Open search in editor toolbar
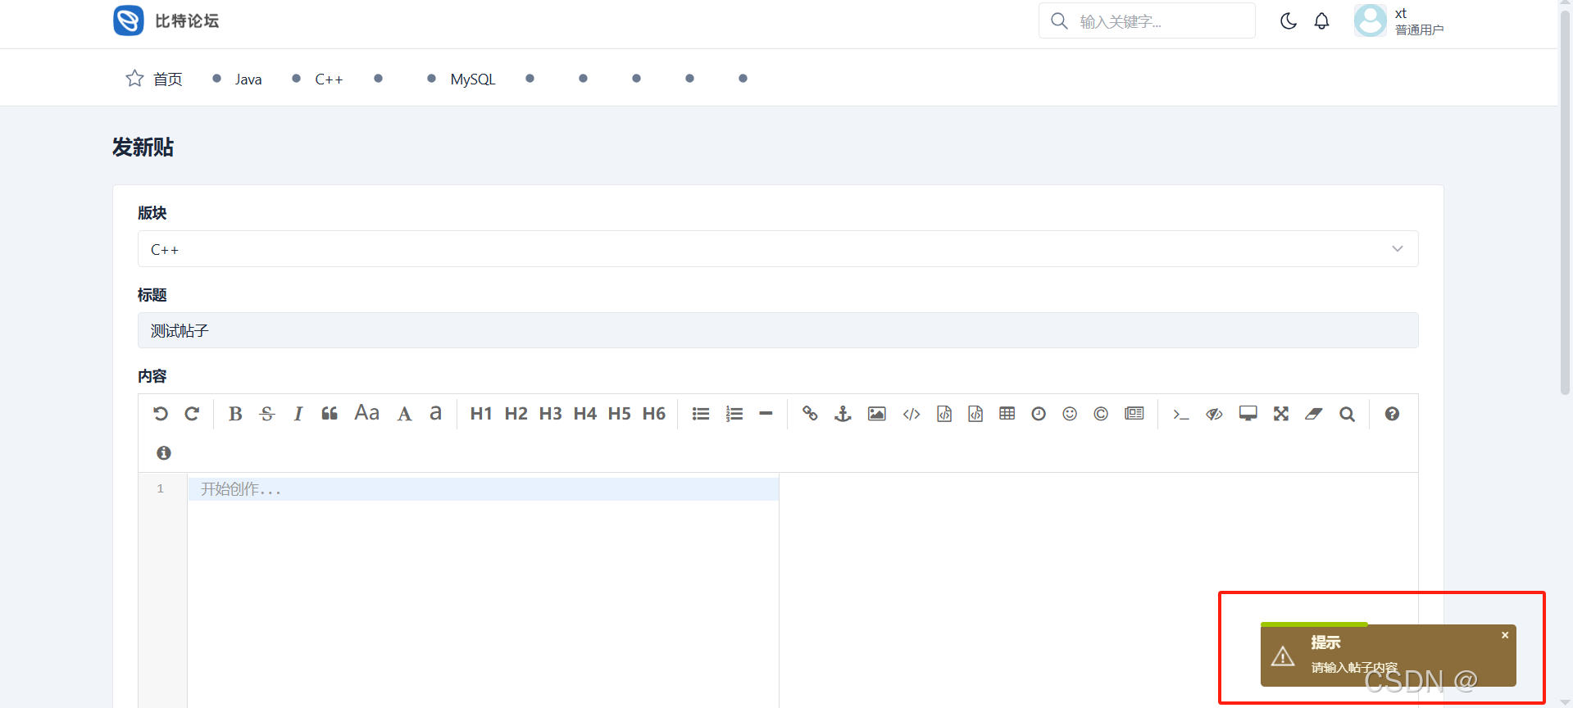This screenshot has width=1573, height=708. pyautogui.click(x=1347, y=414)
